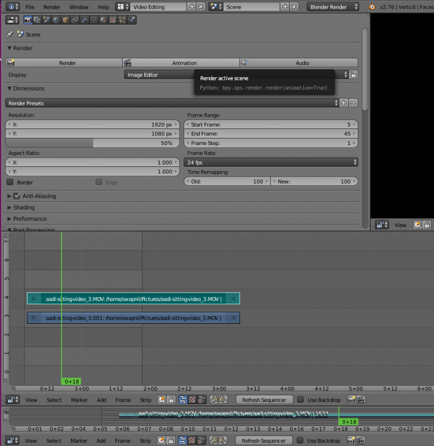Switch to the Render Layers properties tab
This screenshot has width=434, height=446.
tap(37, 20)
